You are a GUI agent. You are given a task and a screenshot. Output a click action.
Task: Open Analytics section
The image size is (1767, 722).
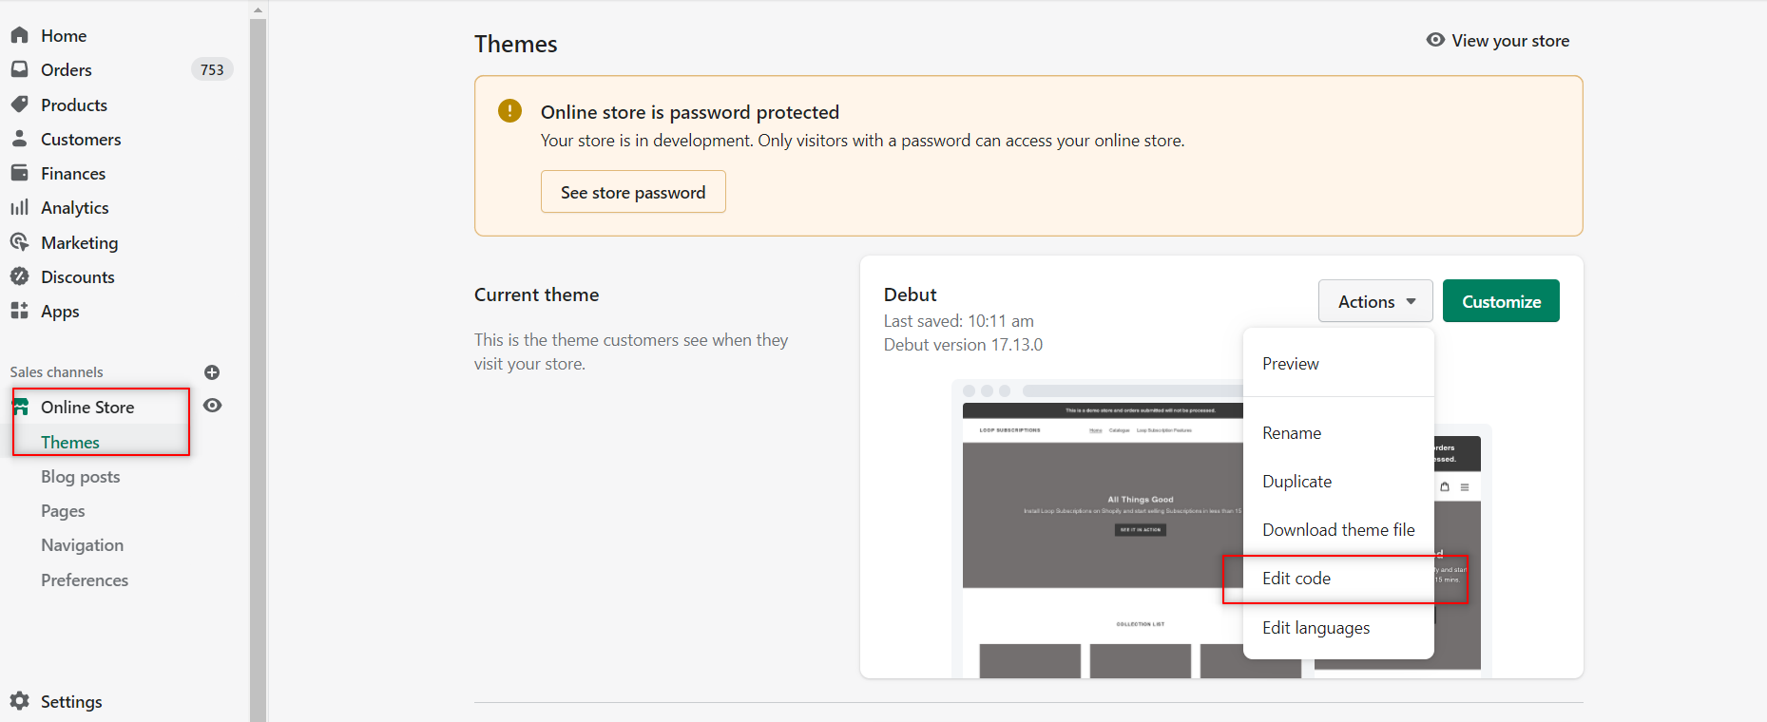[75, 207]
